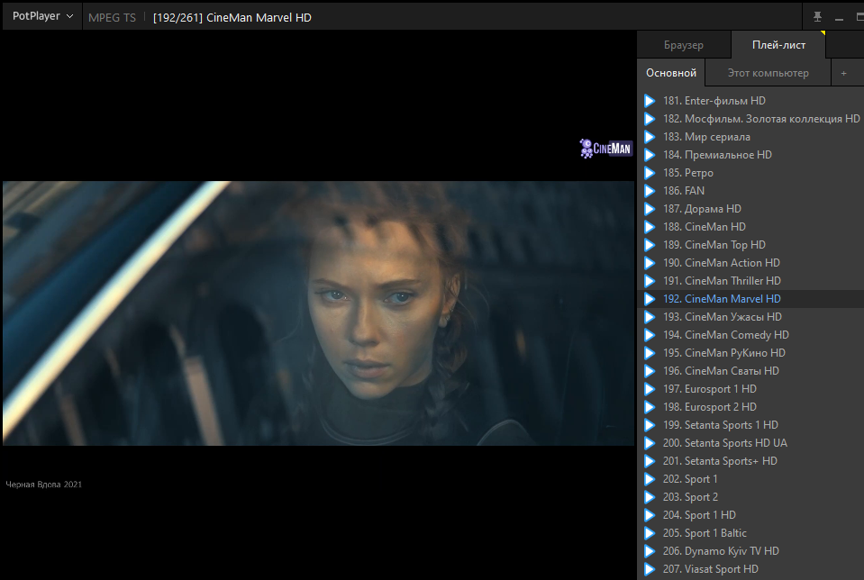
Task: Open the PotPlayer main menu dropdown
Action: (42, 16)
